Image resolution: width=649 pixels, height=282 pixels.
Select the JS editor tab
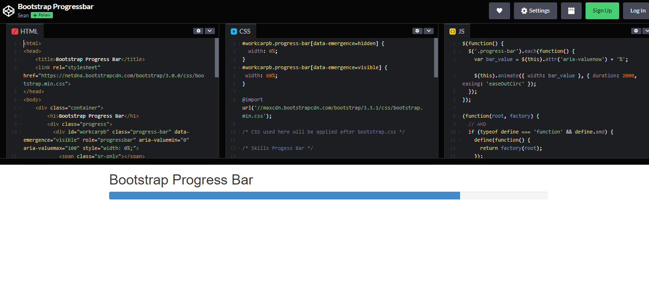point(458,30)
